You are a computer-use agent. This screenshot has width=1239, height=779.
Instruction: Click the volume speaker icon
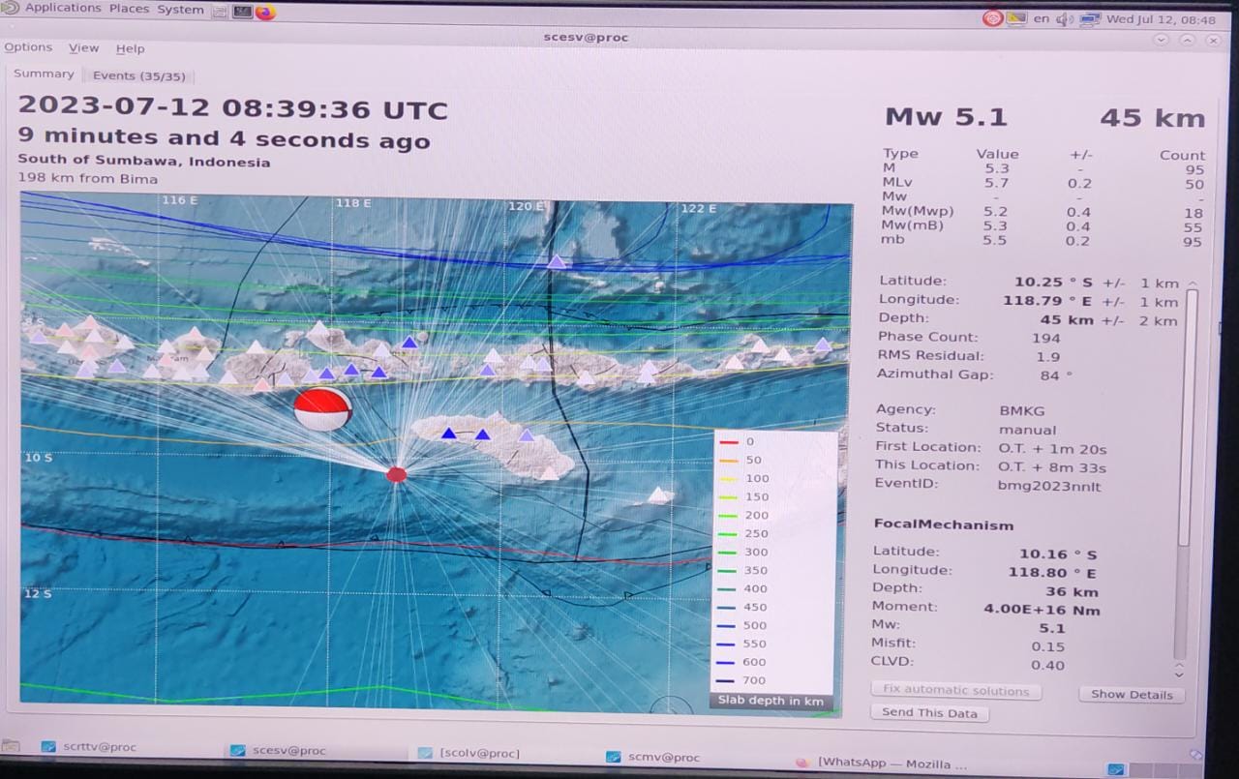tap(1065, 18)
